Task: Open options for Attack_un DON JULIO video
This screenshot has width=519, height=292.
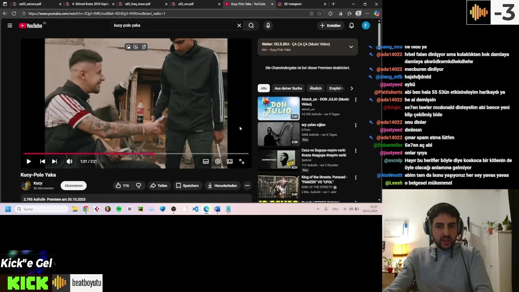Action: pos(356,100)
